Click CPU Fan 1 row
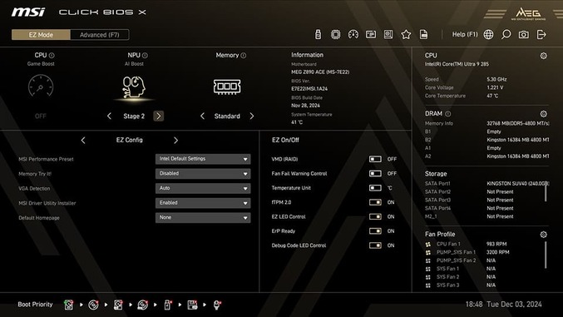This screenshot has height=317, width=563. pyautogui.click(x=466, y=244)
